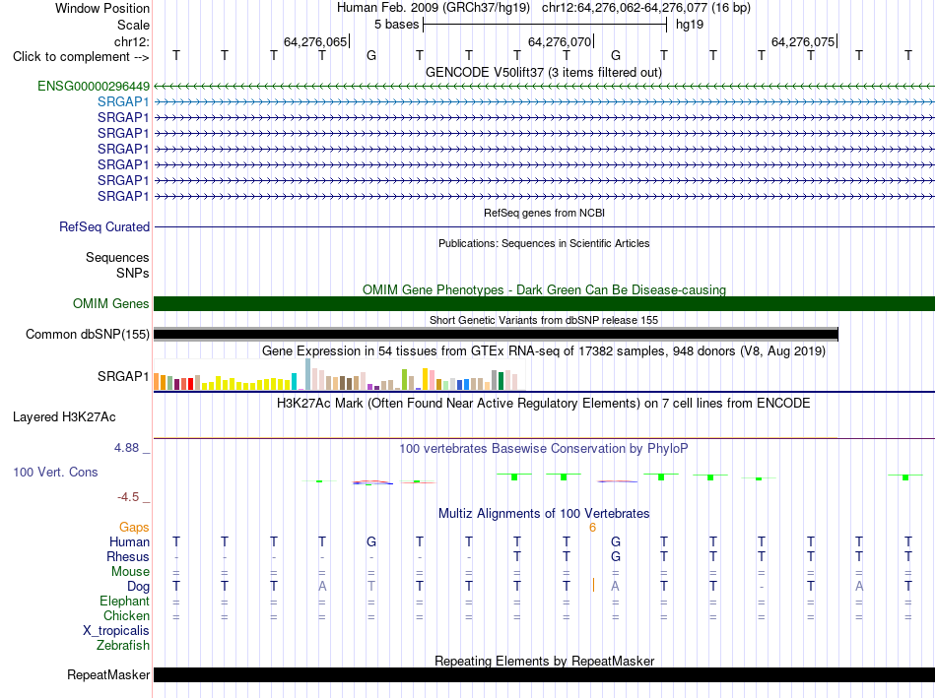Select the Zebrafish alignment row label
The width and height of the screenshot is (936, 698).
click(x=123, y=646)
